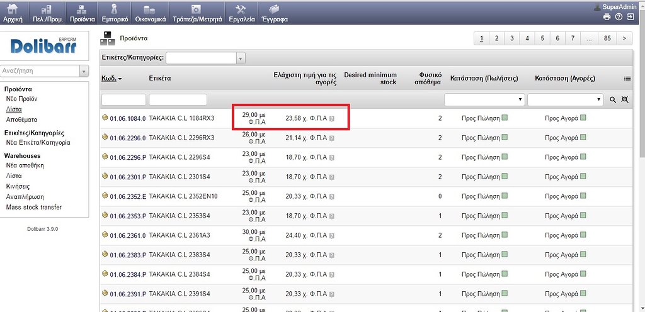Select label TAKAKIA C.L 2384S4
The image size is (645, 312).
(180, 274)
